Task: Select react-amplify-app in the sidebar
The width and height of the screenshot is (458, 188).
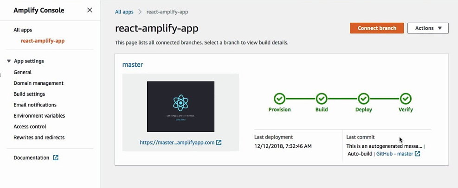Action: click(43, 41)
